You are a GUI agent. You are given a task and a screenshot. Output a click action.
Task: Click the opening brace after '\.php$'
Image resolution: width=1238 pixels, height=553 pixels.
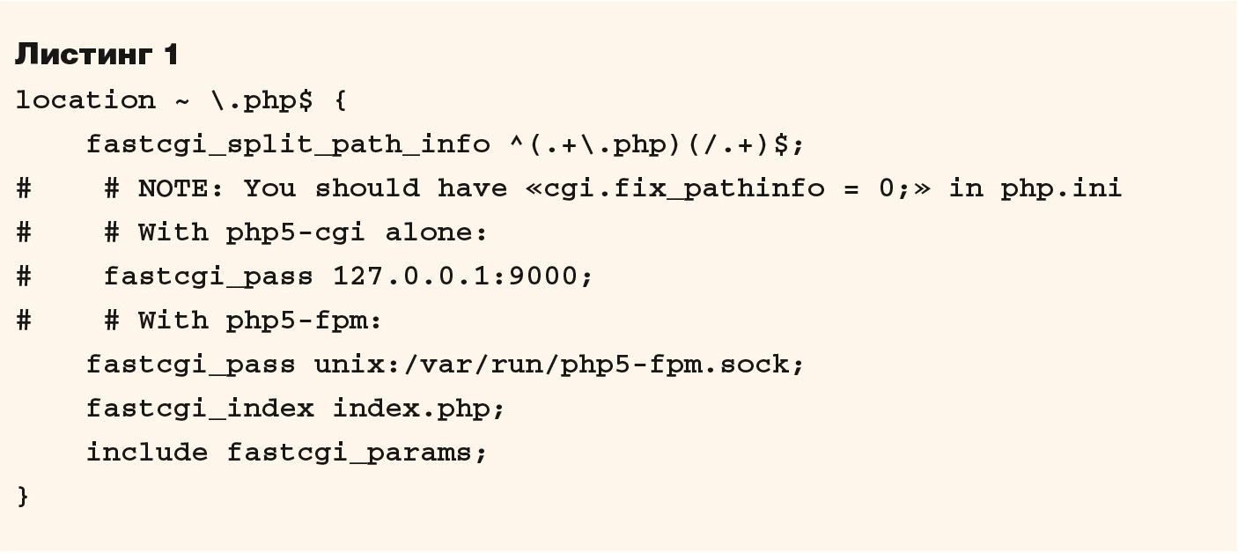[340, 101]
